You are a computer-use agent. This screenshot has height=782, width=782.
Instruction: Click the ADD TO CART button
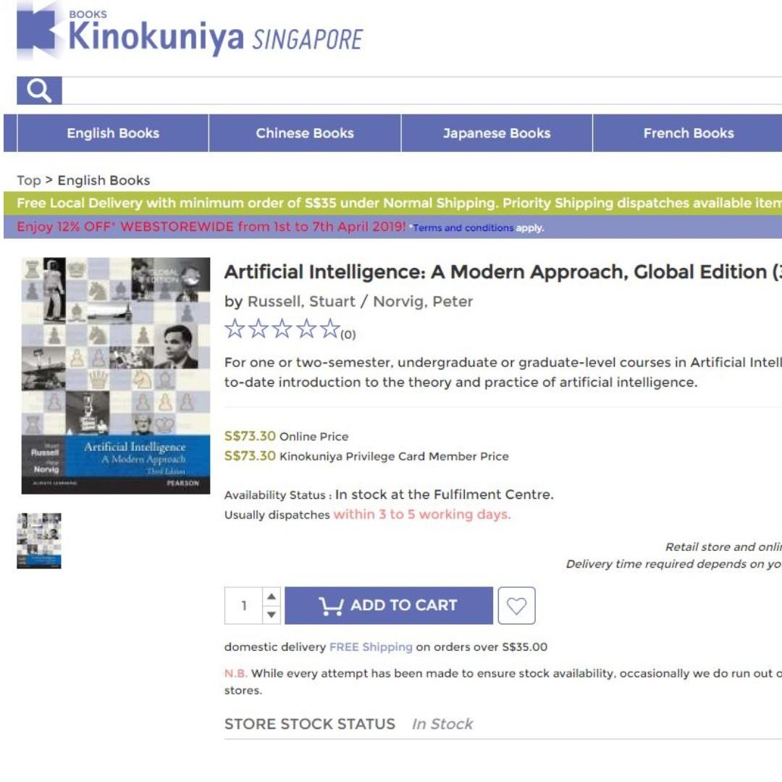389,605
